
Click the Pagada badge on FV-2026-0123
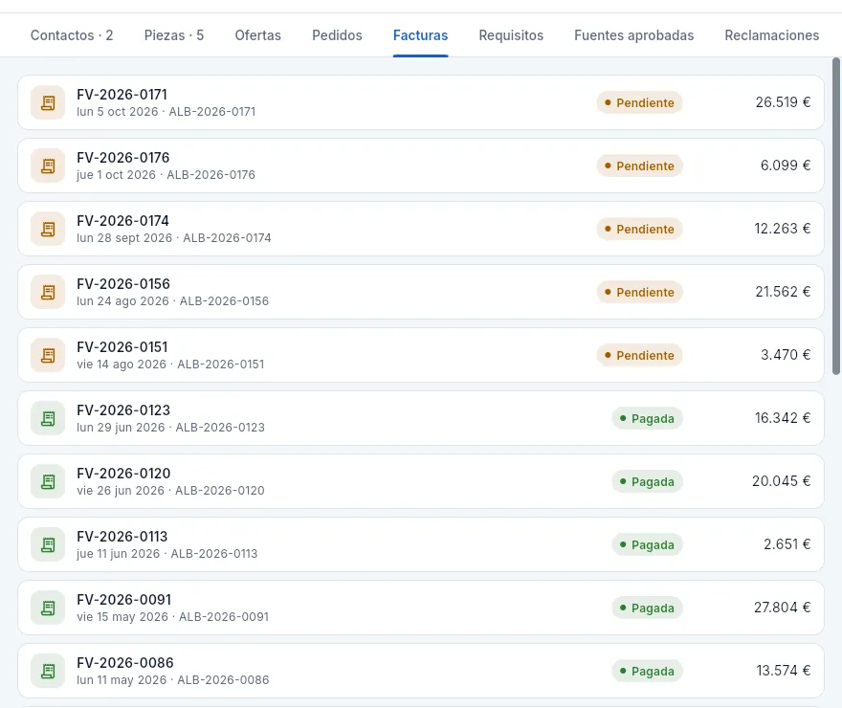647,418
